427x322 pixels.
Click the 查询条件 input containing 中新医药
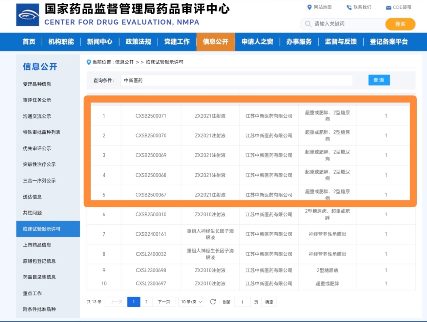coord(236,81)
